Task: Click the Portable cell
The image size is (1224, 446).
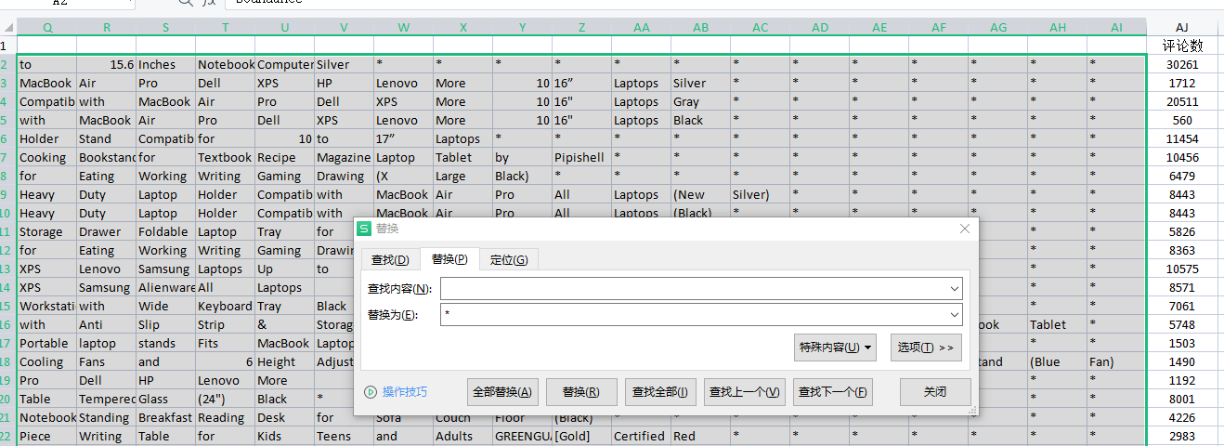Action: (47, 343)
